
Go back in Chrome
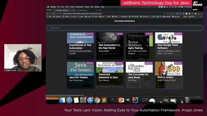pyautogui.click(x=48, y=14)
